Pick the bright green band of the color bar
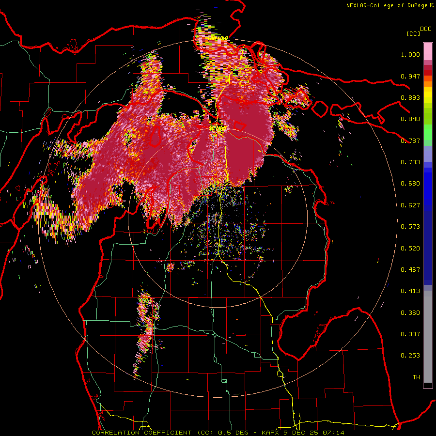Screen dimensions: 436x436 point(428,132)
